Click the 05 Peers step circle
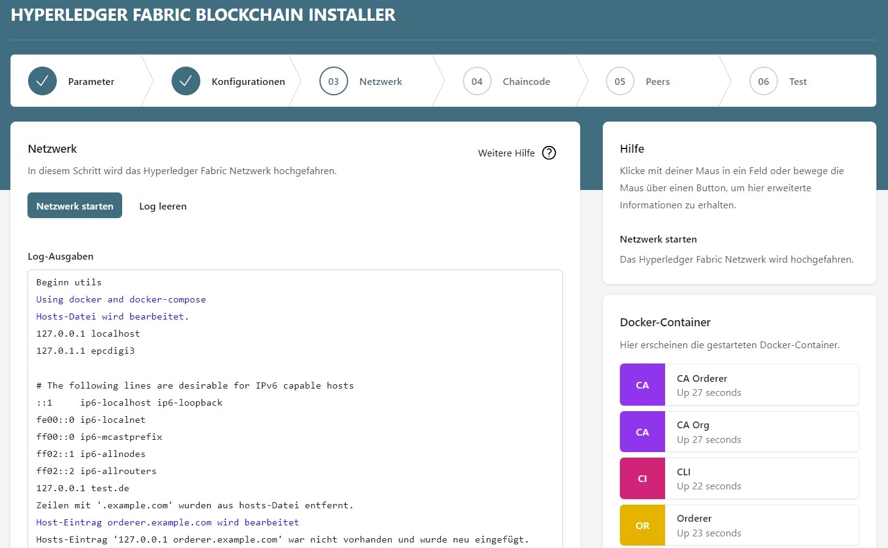 coord(620,81)
